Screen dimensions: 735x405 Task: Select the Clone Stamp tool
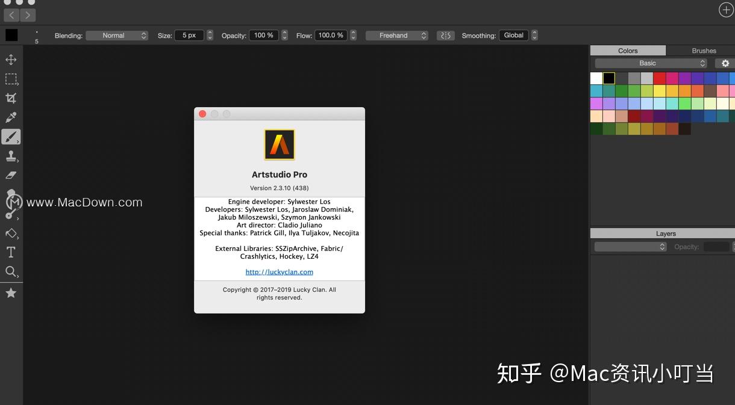tap(11, 156)
